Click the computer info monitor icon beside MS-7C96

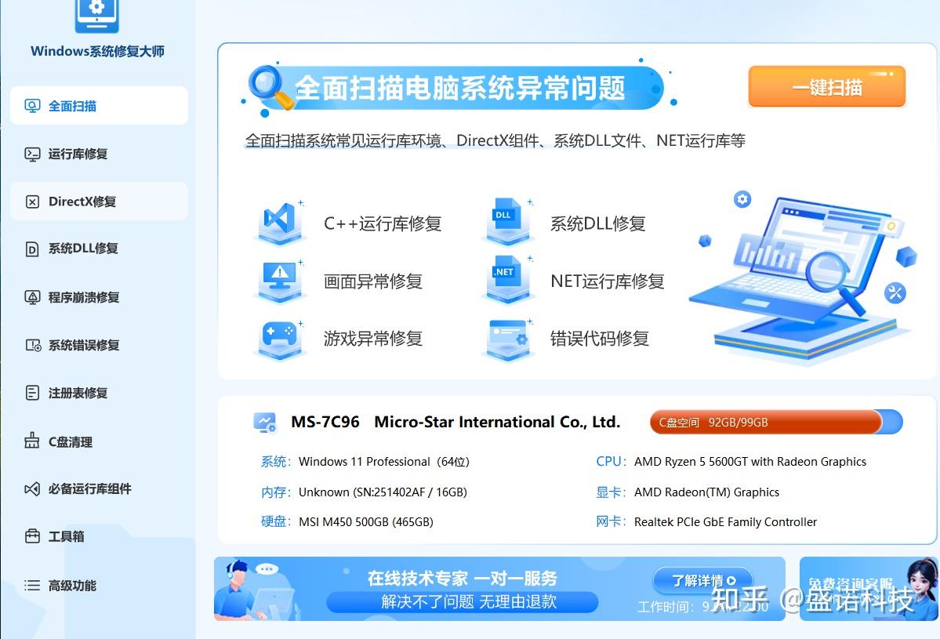click(x=264, y=422)
